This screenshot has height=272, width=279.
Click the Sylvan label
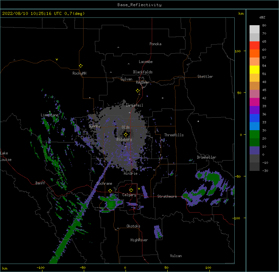click(126, 79)
